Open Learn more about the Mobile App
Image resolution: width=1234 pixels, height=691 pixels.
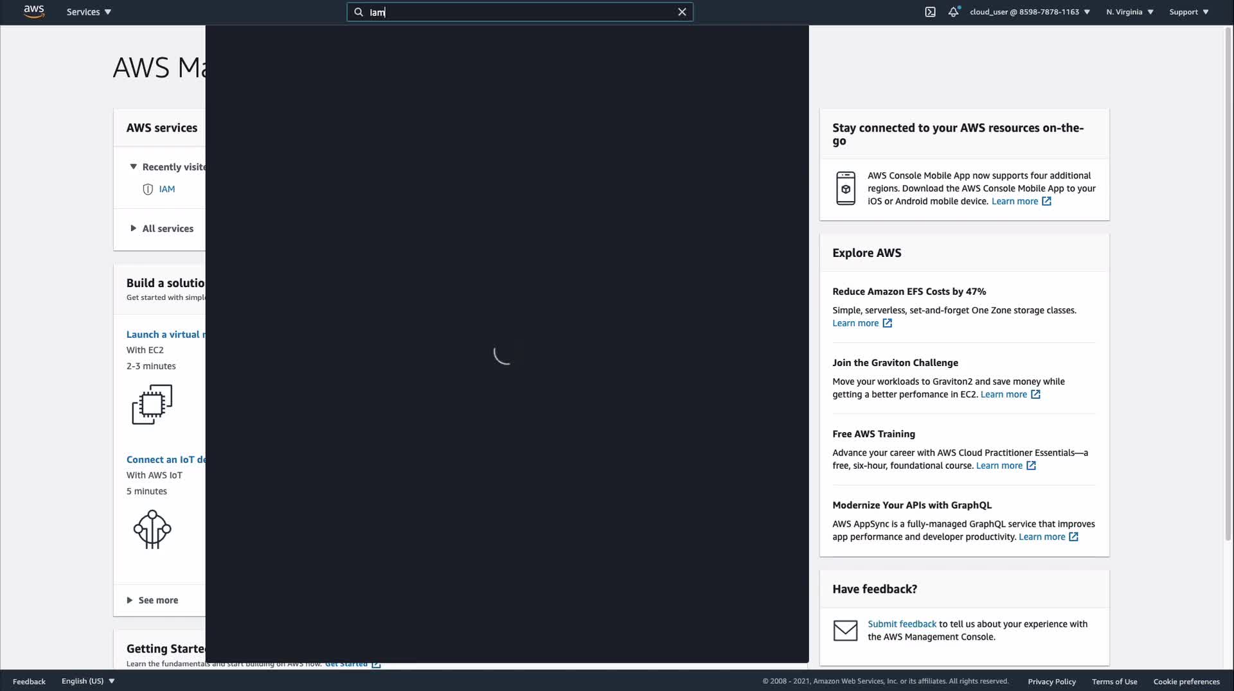[x=1014, y=201]
